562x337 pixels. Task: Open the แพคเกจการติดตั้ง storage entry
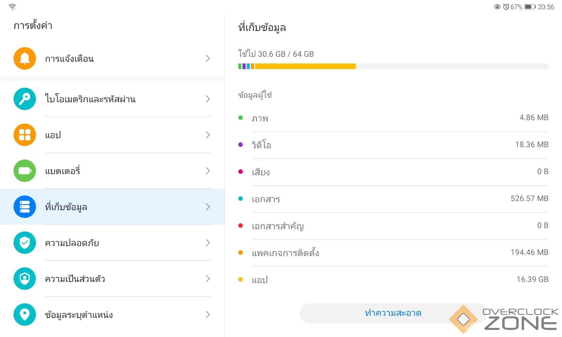tap(393, 253)
